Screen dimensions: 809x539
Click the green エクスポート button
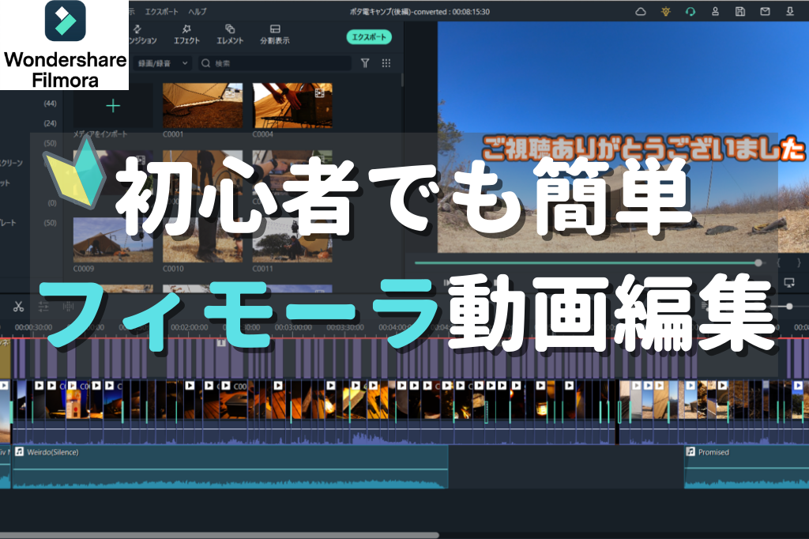369,36
